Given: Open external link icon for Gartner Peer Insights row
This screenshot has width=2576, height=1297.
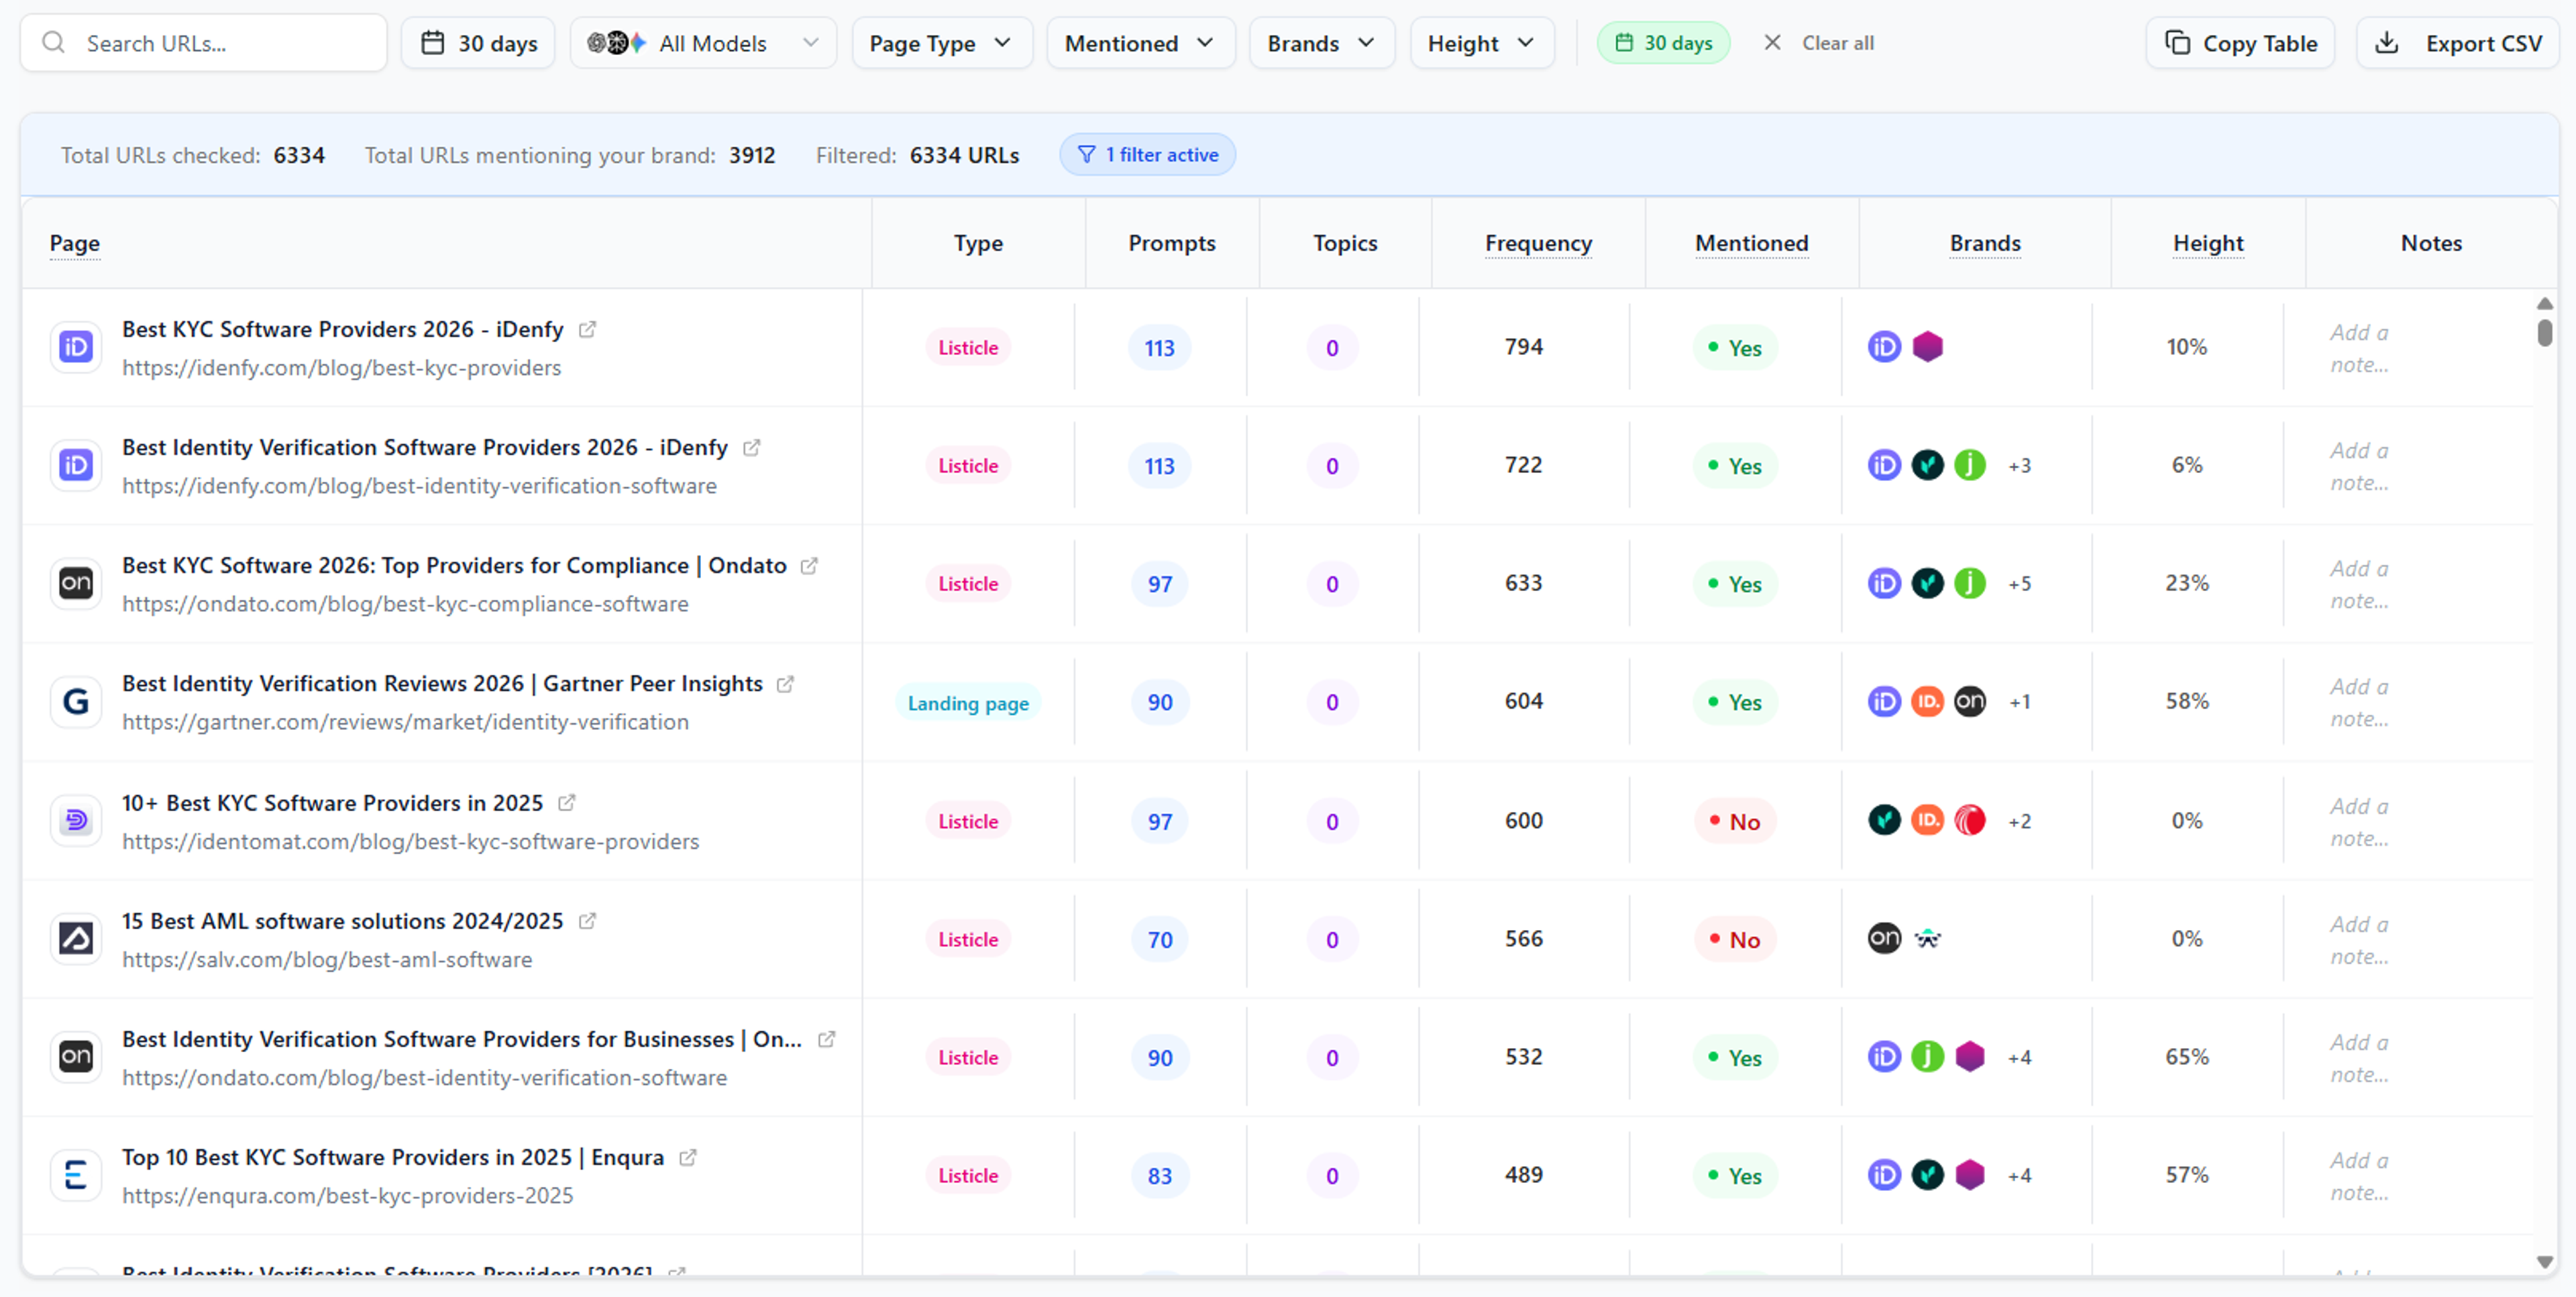Looking at the screenshot, I should (x=786, y=684).
